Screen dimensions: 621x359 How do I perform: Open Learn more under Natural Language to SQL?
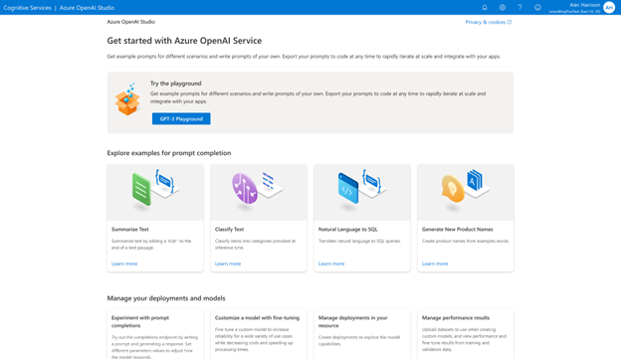pyautogui.click(x=331, y=264)
